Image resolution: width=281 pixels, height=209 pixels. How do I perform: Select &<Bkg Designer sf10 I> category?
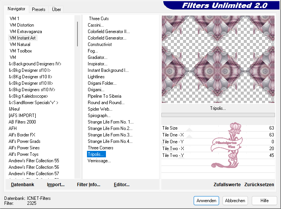point(30,70)
